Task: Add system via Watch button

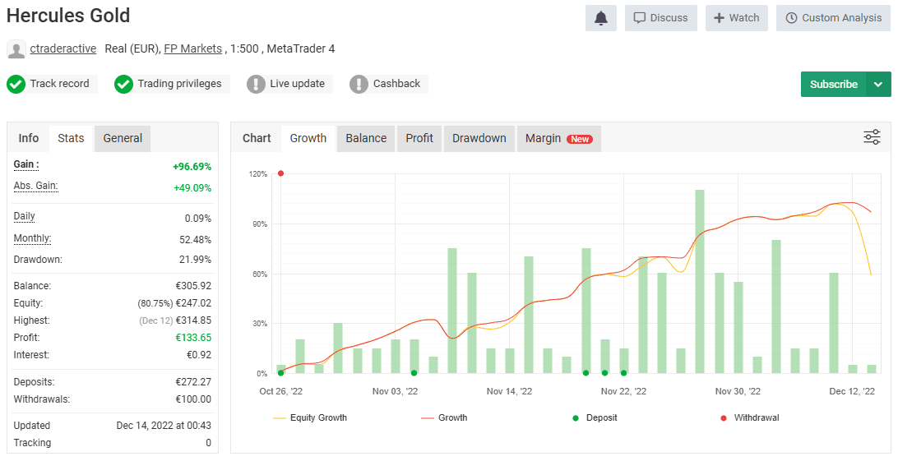Action: (737, 18)
